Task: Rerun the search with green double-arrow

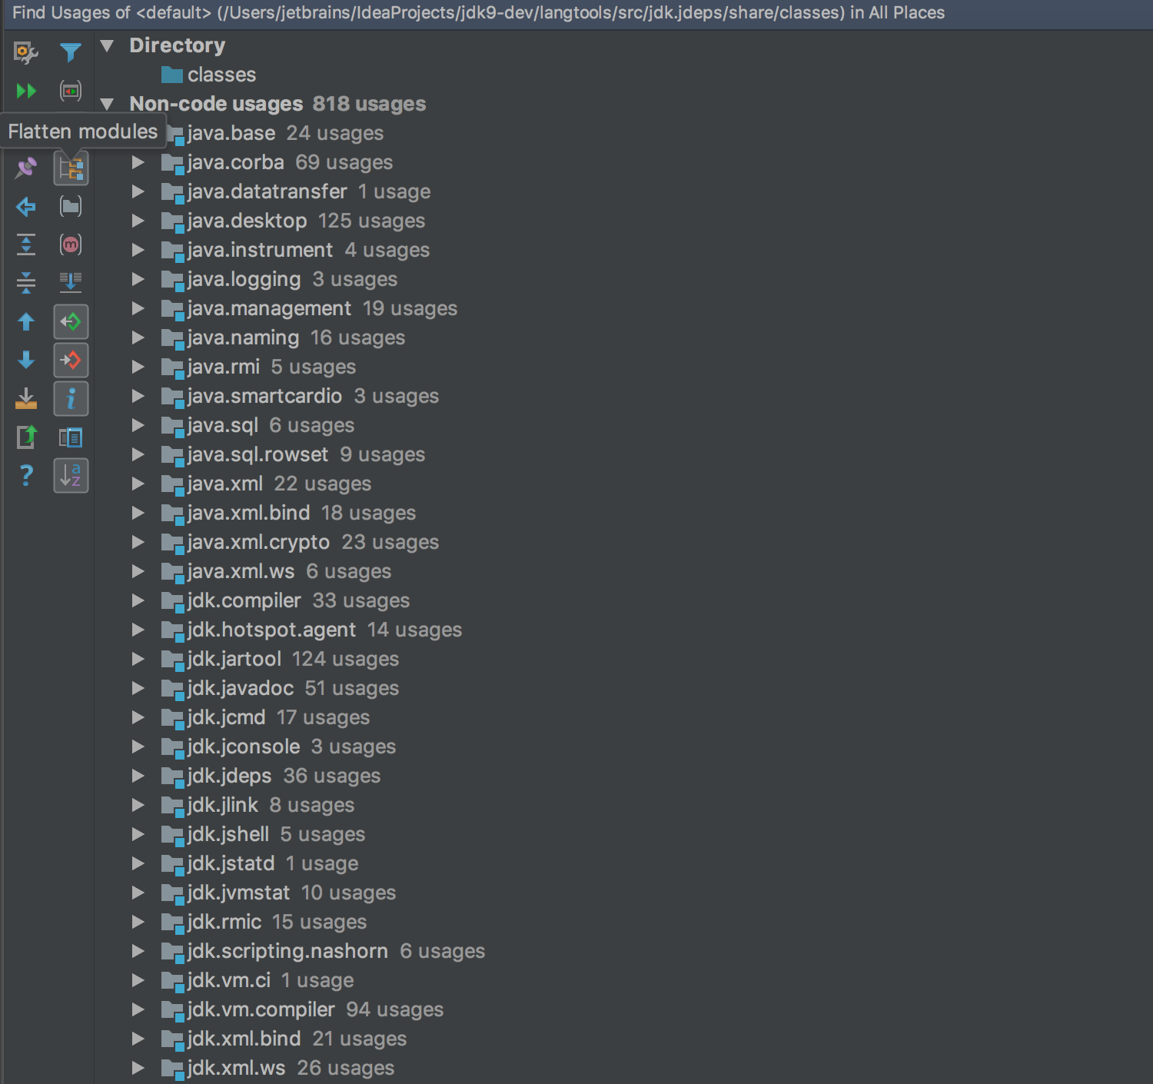Action: 26,91
